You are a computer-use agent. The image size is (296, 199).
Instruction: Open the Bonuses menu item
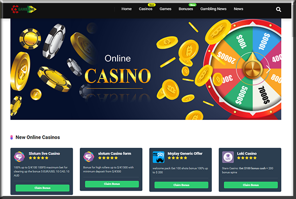click(186, 9)
